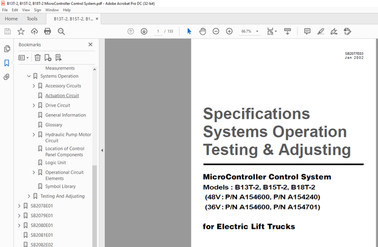Switch to the Tools tab
The width and height of the screenshot is (378, 247).
coord(32,19)
